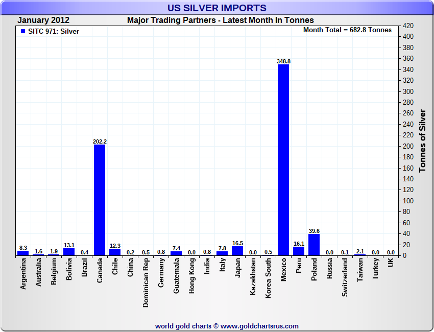434x332 pixels.
Task: Open the www.goldchartsrus.com footer link
Action: click(x=260, y=326)
